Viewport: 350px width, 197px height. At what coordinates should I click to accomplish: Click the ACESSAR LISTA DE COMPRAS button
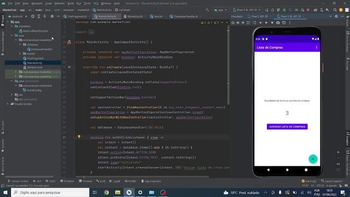(x=287, y=126)
